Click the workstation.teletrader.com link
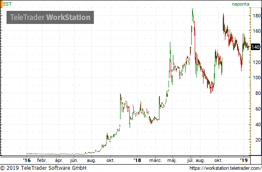 pos(226,168)
